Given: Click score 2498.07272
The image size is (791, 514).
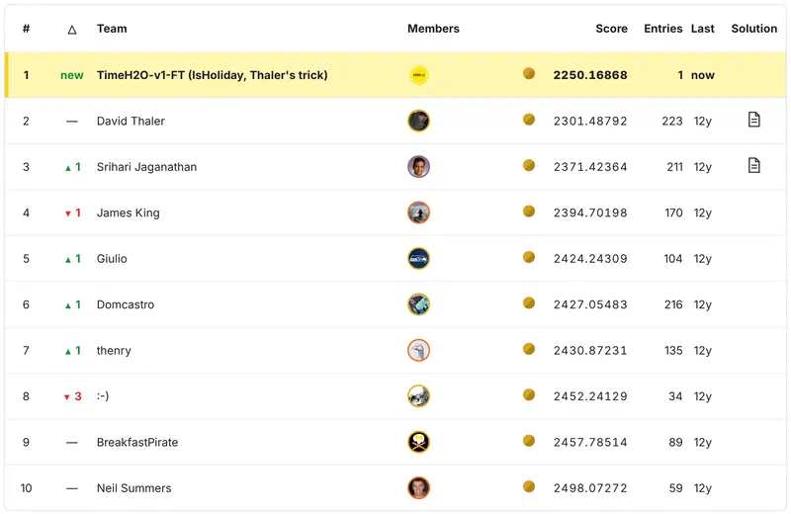Looking at the screenshot, I should click(590, 488).
